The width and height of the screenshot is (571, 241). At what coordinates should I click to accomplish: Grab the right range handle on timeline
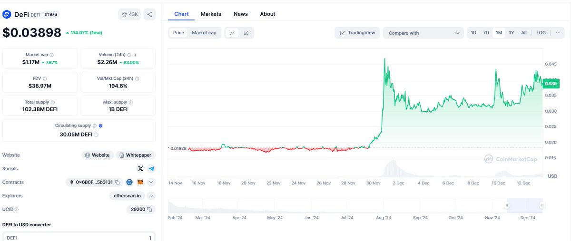coord(542,205)
